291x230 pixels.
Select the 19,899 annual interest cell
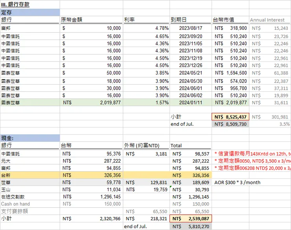[270, 95]
